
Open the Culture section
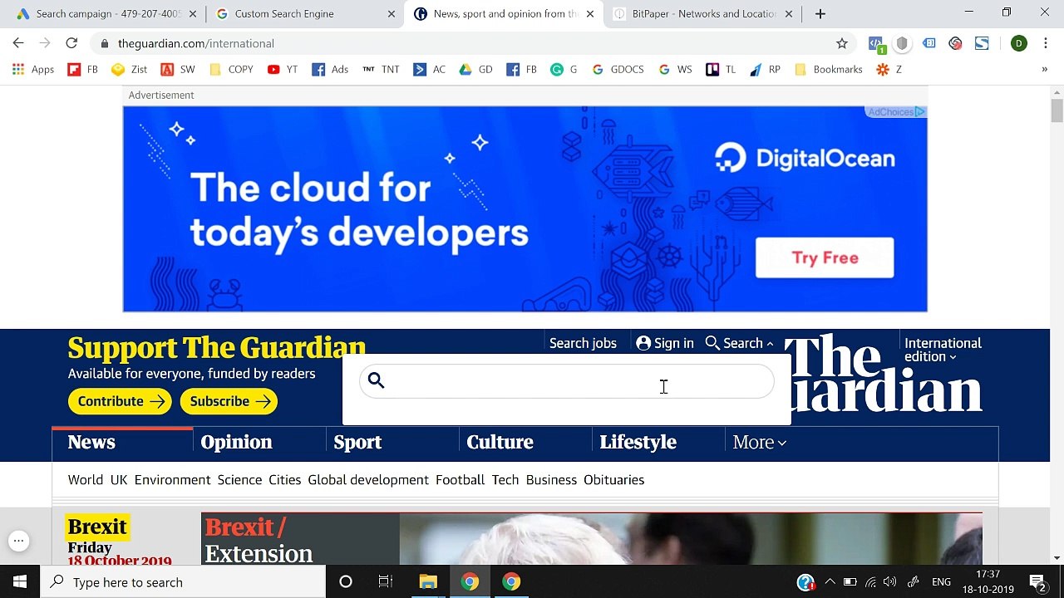500,443
